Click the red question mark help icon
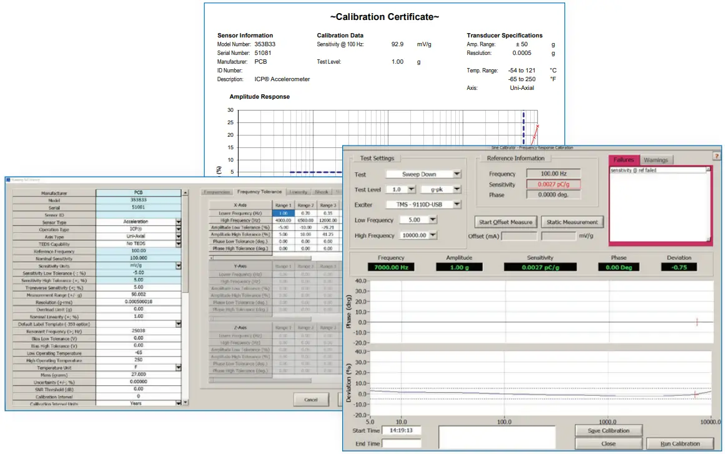This screenshot has width=725, height=454. click(717, 156)
